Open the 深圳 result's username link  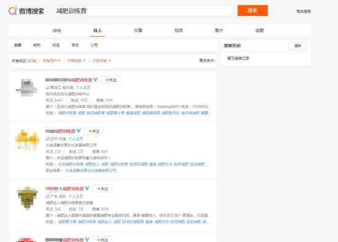point(65,189)
